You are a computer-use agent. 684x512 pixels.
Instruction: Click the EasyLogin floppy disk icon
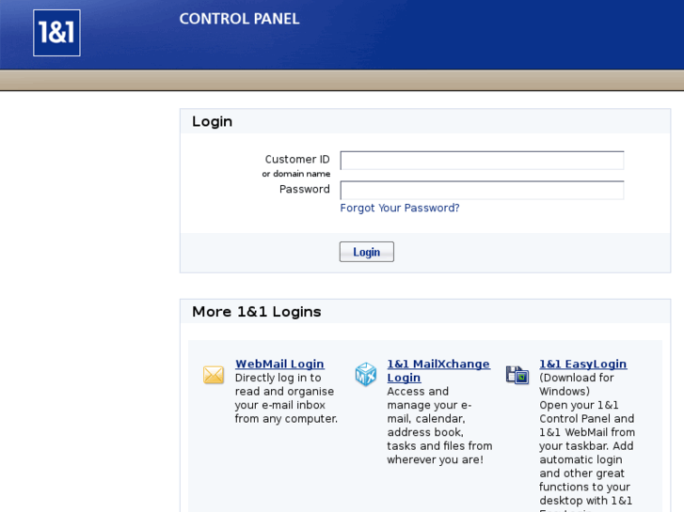coord(517,375)
